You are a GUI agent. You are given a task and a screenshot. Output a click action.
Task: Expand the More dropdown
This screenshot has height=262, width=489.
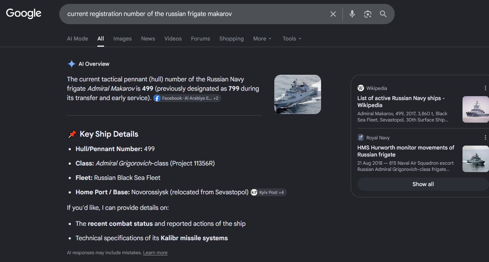pos(262,39)
